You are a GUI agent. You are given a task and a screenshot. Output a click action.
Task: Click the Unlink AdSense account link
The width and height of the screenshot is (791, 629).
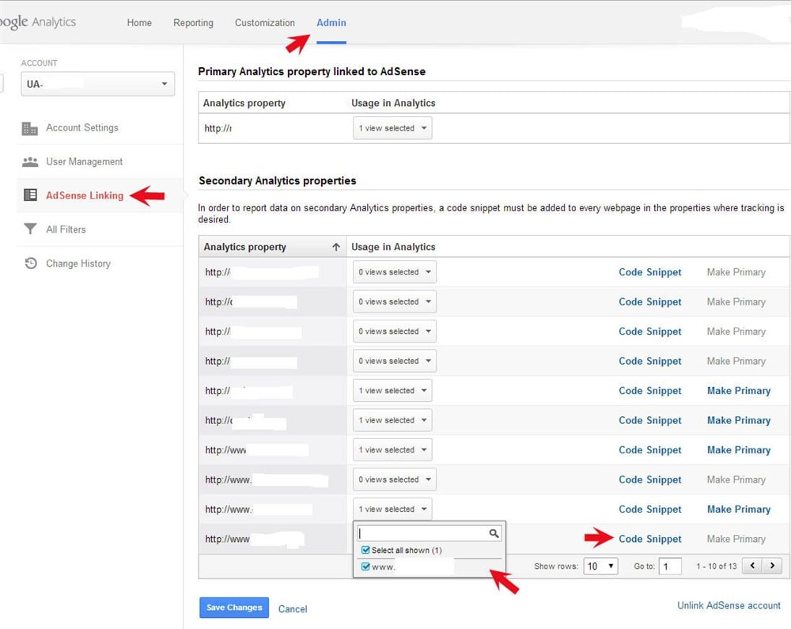point(729,605)
